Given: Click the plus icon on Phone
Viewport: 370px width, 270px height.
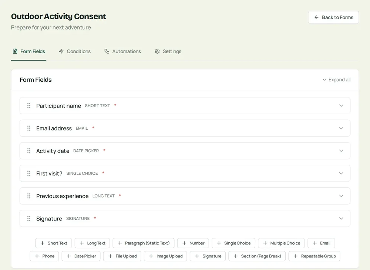Looking at the screenshot, I should click(x=37, y=256).
